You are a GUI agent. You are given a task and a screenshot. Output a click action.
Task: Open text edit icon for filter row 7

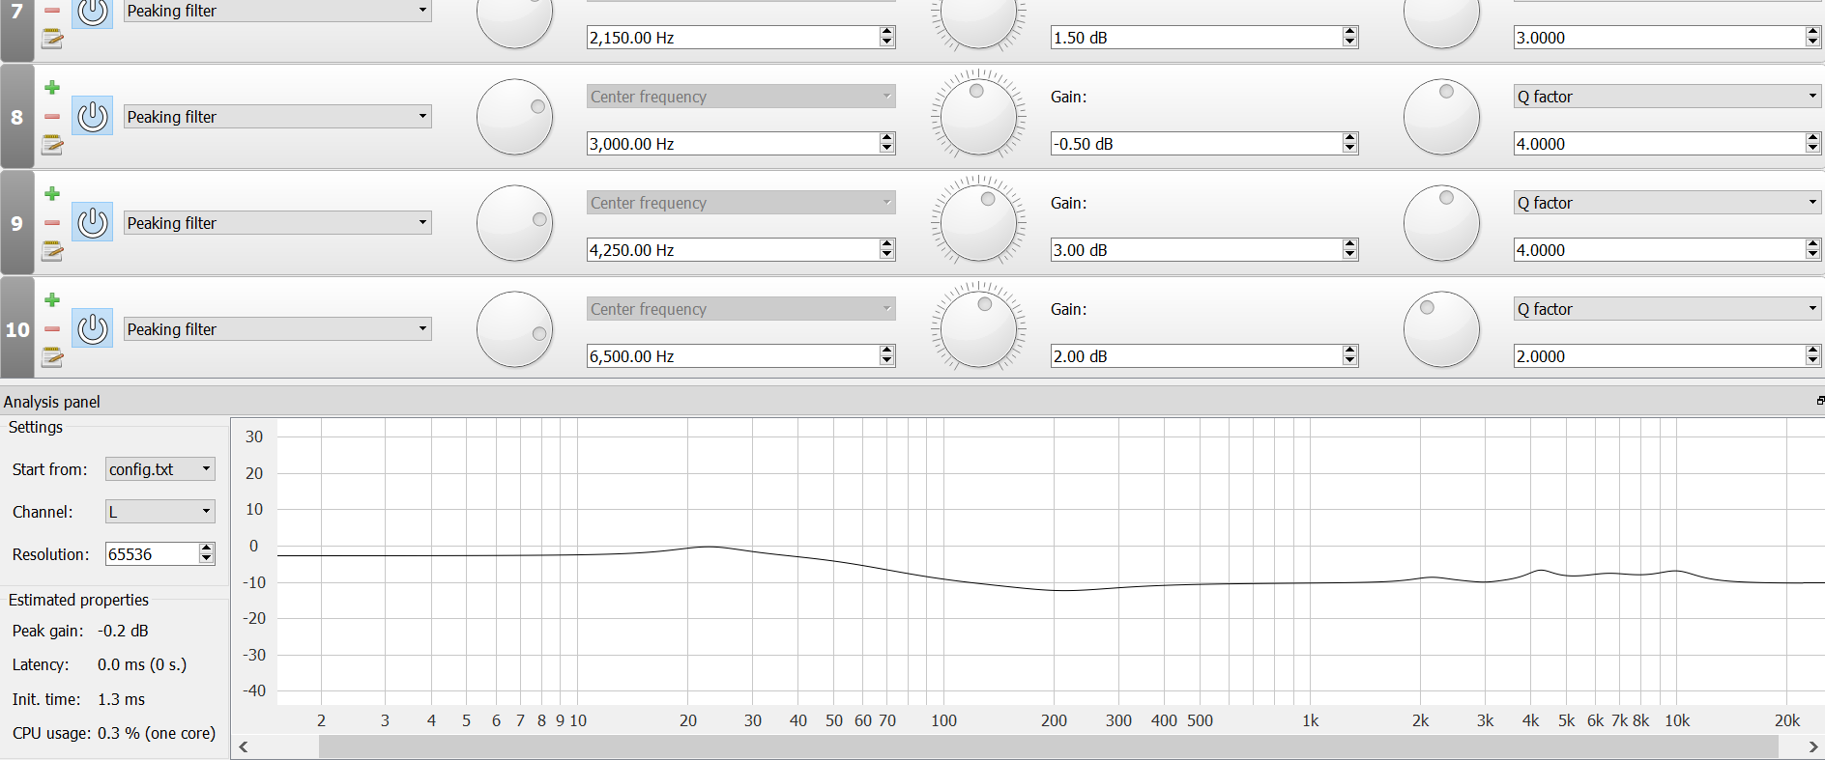pyautogui.click(x=52, y=39)
